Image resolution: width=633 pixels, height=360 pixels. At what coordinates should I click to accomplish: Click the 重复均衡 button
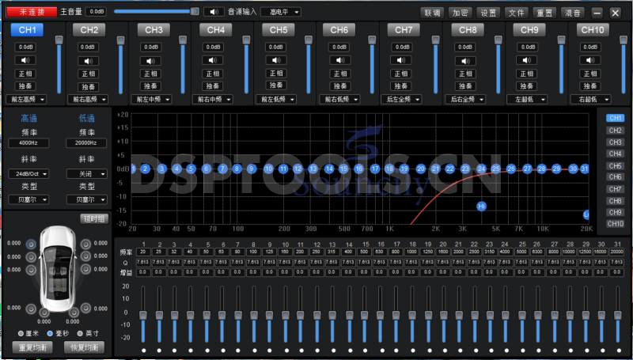pyautogui.click(x=32, y=347)
